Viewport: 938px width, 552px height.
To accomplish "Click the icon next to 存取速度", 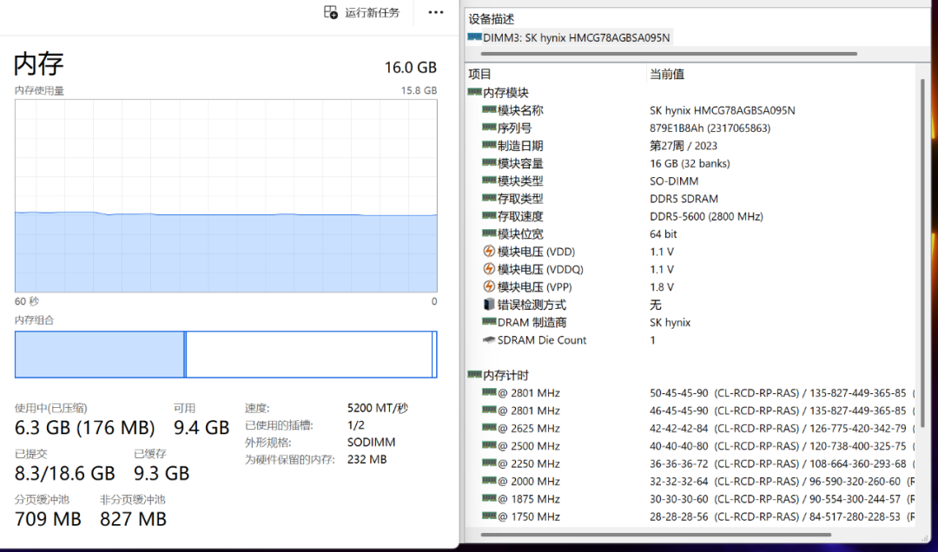I will (489, 215).
